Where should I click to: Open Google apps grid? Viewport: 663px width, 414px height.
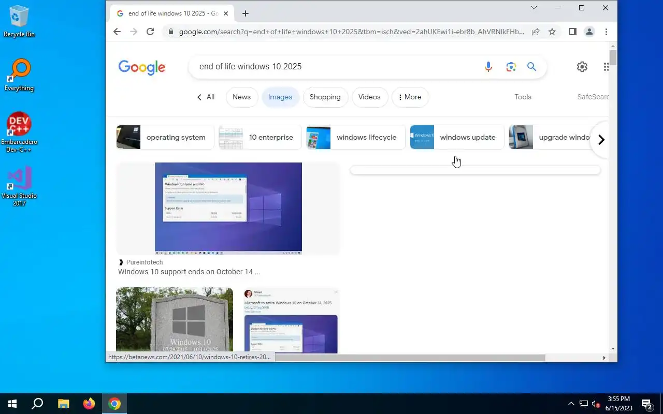(606, 66)
